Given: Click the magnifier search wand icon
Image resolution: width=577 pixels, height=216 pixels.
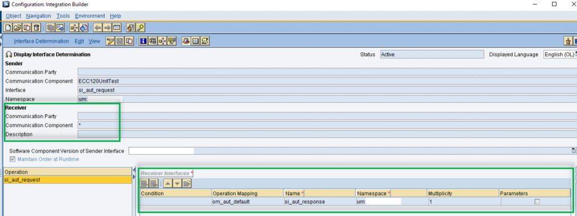Looking at the screenshot, I should (140, 28).
